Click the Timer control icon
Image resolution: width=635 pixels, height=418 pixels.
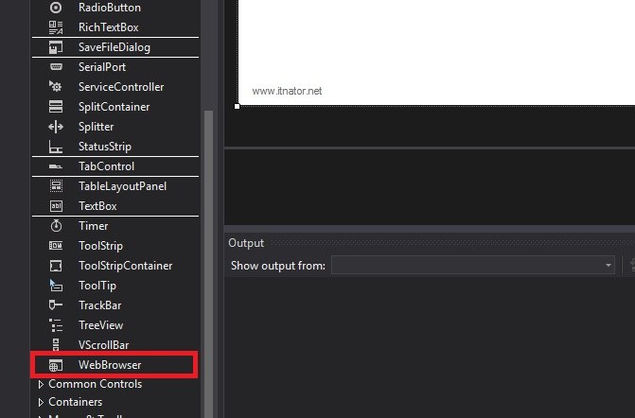(56, 226)
